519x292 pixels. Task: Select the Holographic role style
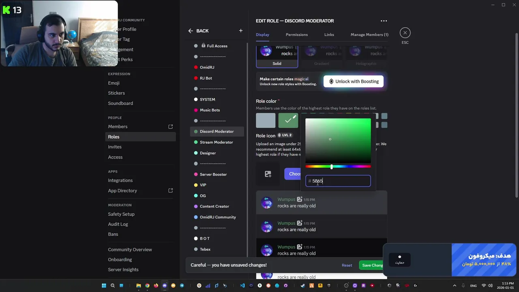click(366, 57)
